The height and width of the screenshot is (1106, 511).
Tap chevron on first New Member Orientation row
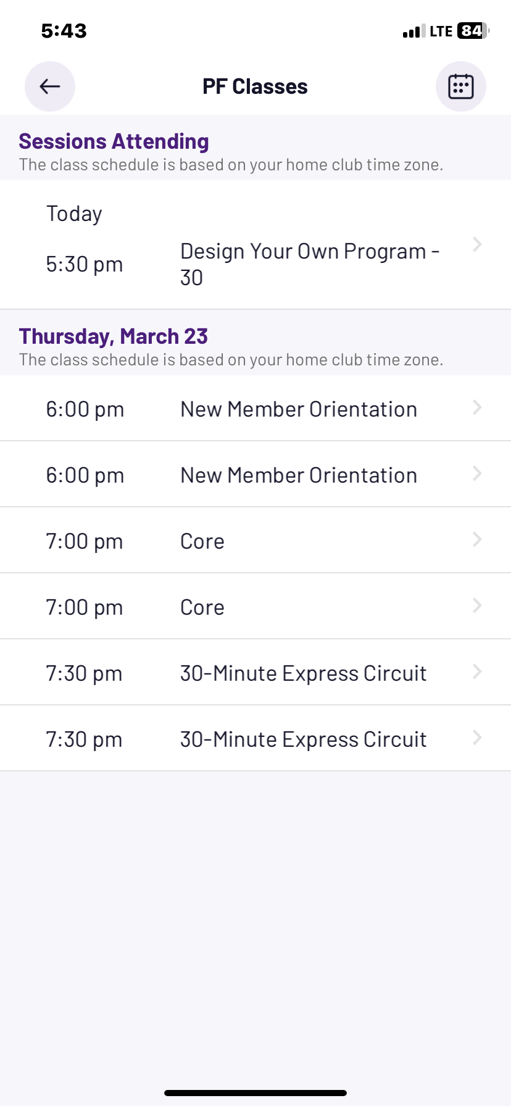tap(477, 407)
